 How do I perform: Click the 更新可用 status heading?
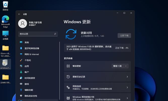86,33
